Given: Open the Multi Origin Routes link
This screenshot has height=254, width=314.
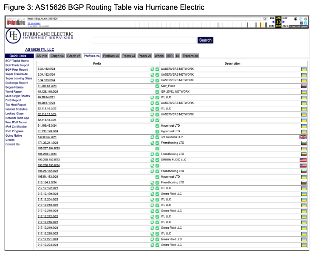Looking at the screenshot, I should click(x=17, y=96).
